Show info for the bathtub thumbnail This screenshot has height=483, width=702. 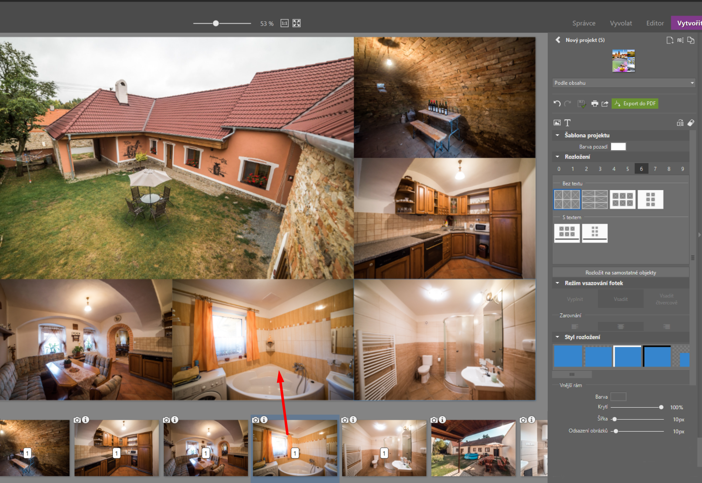click(264, 420)
